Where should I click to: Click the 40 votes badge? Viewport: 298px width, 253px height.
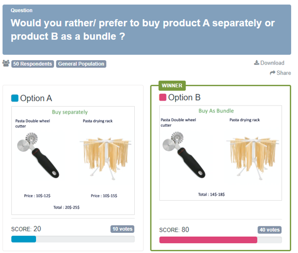pos(269,230)
